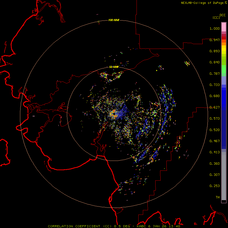Click the Correlation Coefficient product caption
This screenshot has width=228, height=228.
(114, 226)
